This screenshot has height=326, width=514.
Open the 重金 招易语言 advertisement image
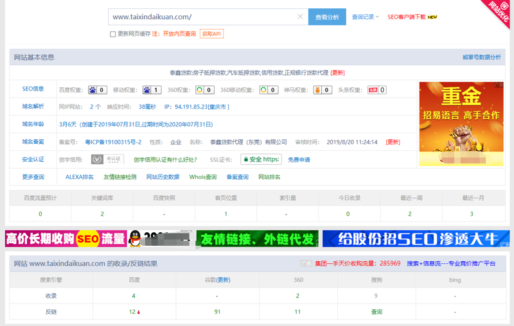click(x=461, y=124)
